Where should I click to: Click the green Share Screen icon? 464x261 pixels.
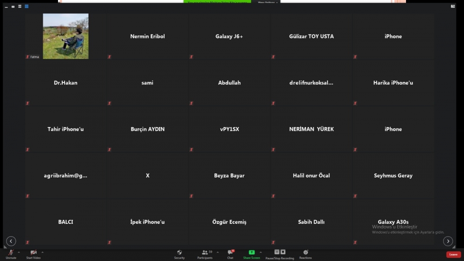[x=251, y=252]
